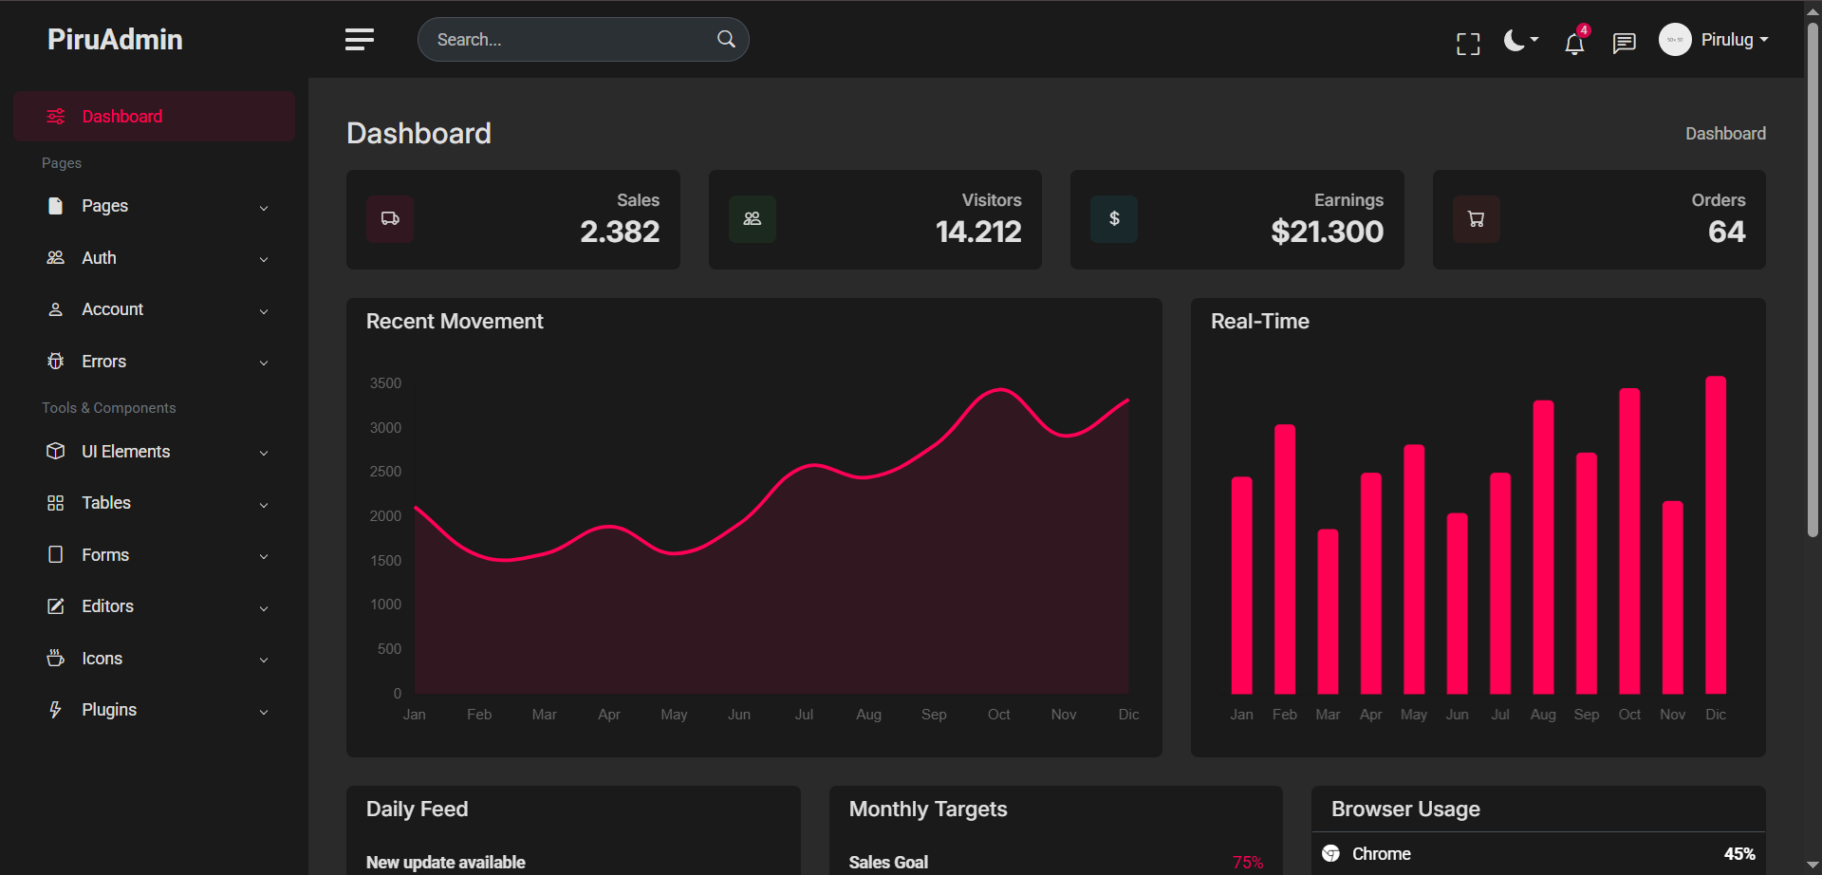This screenshot has width=1822, height=875.
Task: Expand the Pages sidebar chevron
Action: [x=264, y=208]
